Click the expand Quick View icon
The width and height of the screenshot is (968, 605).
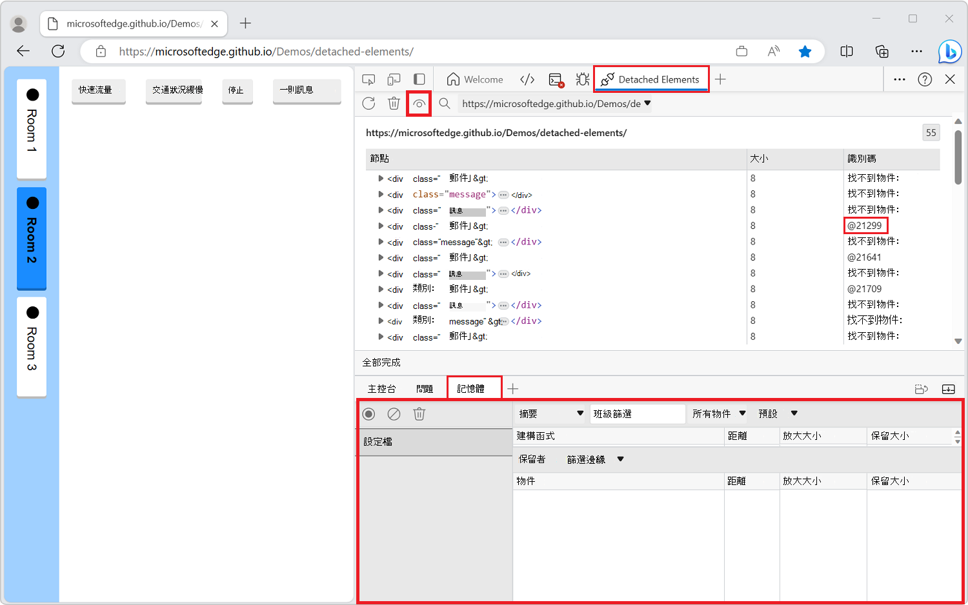(x=922, y=388)
